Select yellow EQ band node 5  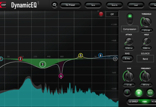tap(81, 55)
